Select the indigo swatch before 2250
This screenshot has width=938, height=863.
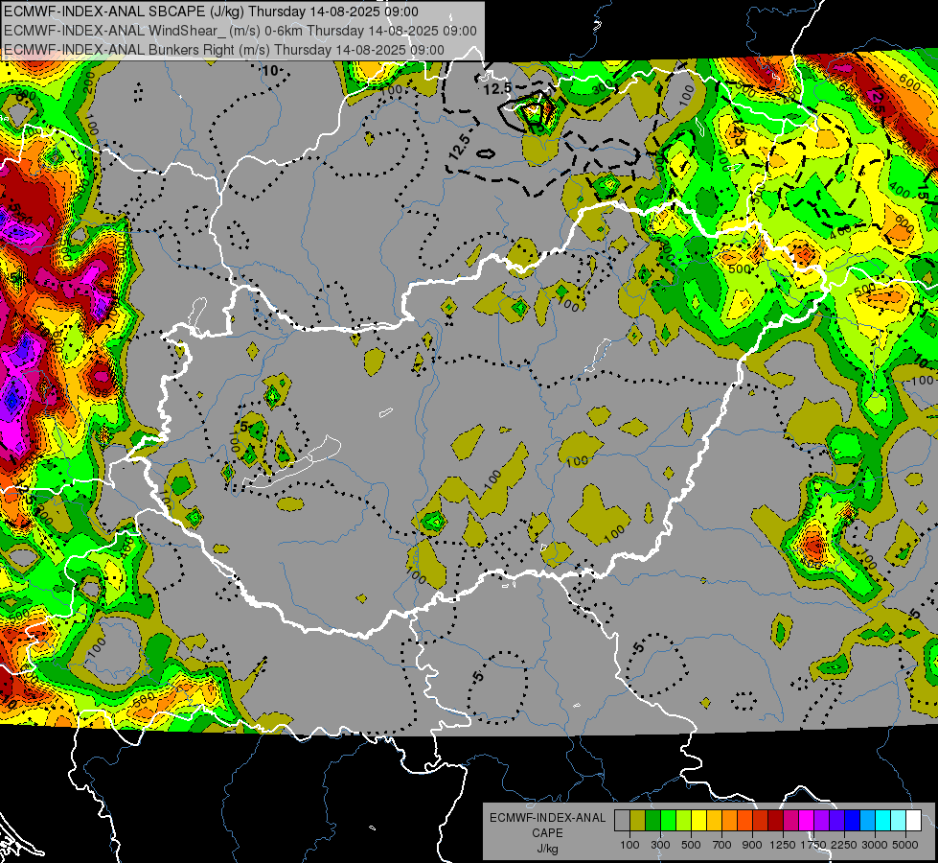[x=836, y=821]
